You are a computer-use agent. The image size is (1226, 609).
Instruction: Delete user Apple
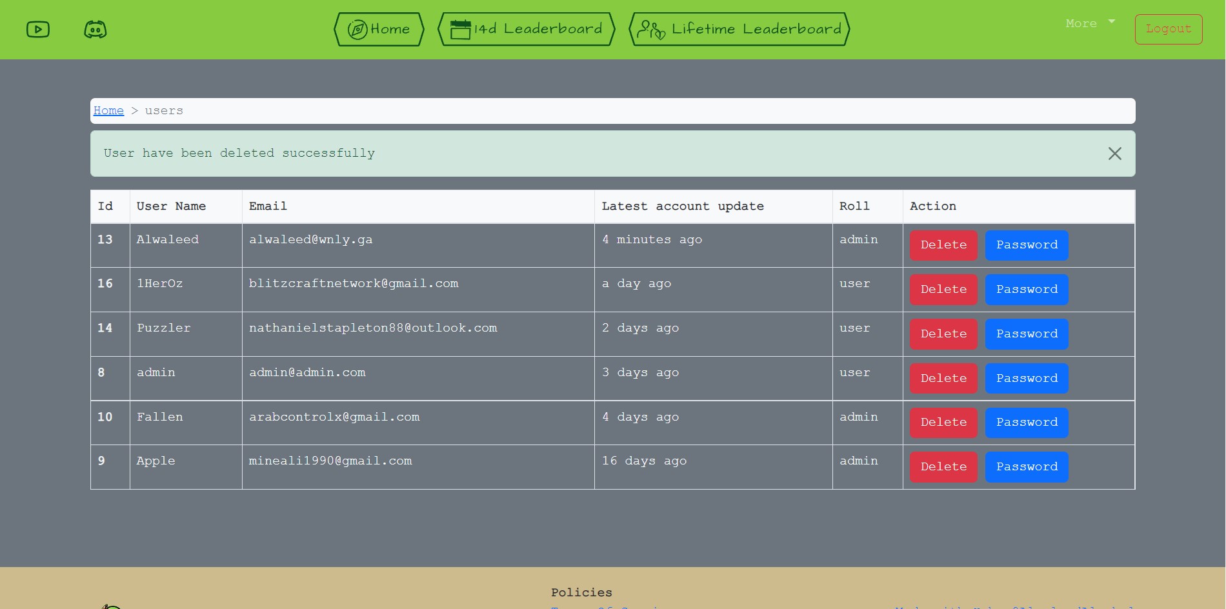[x=943, y=467]
